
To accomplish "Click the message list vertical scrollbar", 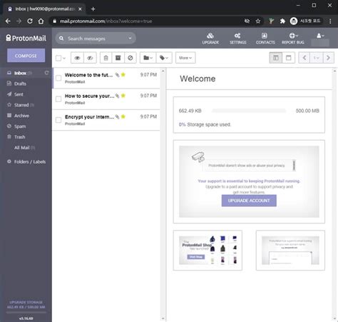I will coord(163,195).
